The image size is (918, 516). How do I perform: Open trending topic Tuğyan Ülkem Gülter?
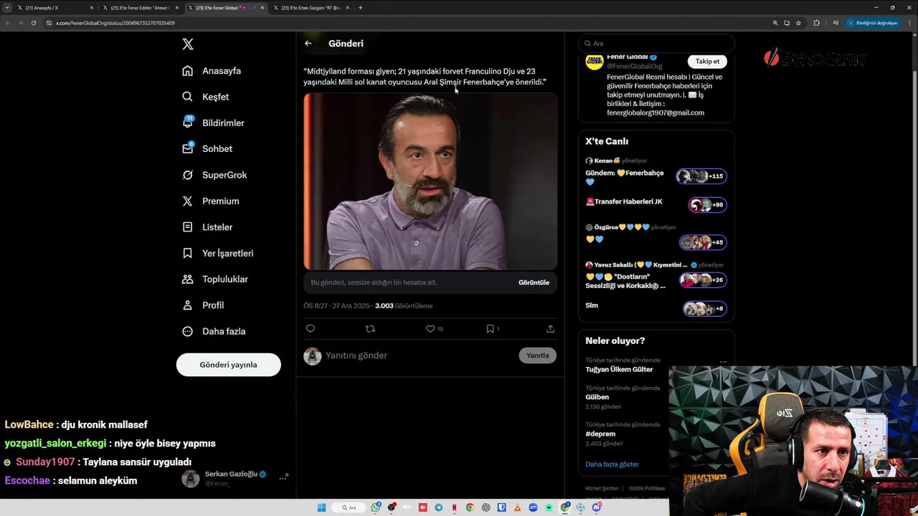(619, 370)
